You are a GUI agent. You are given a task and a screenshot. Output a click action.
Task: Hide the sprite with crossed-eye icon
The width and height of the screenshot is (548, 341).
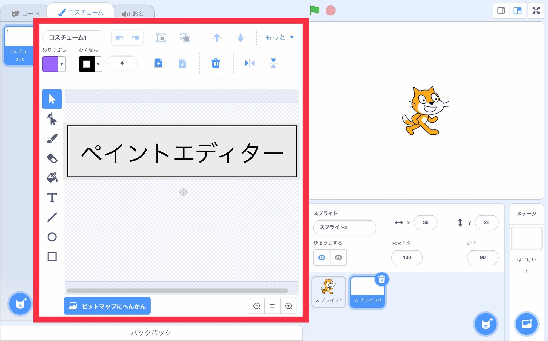(338, 258)
